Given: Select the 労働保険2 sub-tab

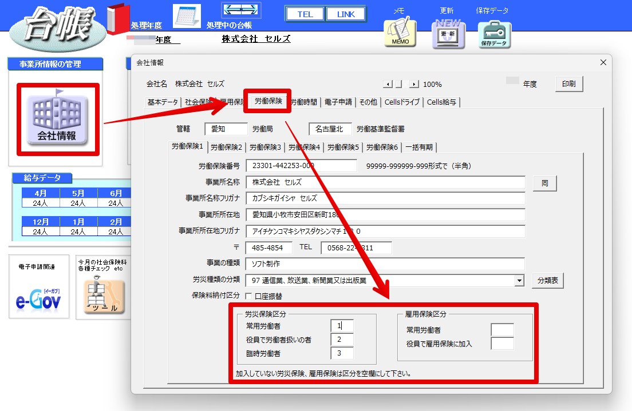Looking at the screenshot, I should point(227,147).
